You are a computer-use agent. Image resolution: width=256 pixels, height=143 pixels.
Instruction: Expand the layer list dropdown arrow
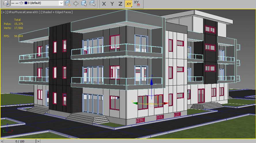point(61,3)
